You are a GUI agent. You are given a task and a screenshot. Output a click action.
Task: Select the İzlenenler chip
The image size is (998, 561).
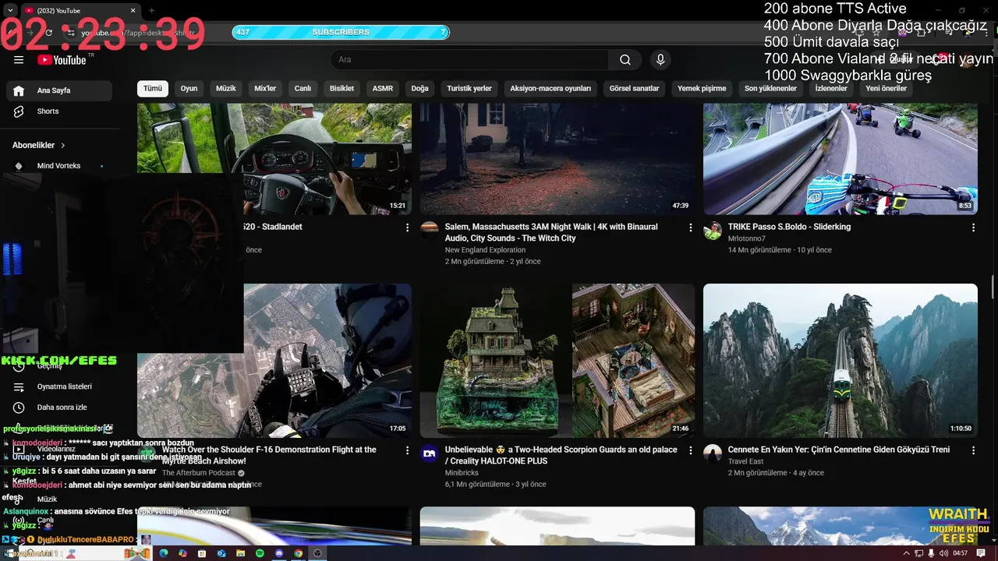point(831,89)
